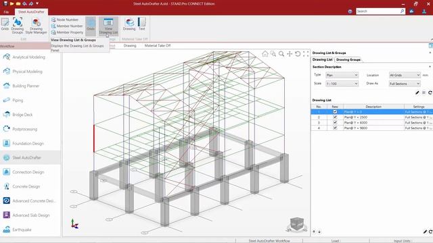
Task: Click the Grids tool in the Edit group
Action: pos(5,24)
